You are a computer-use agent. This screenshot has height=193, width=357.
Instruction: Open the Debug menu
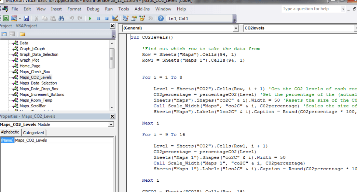point(93,9)
